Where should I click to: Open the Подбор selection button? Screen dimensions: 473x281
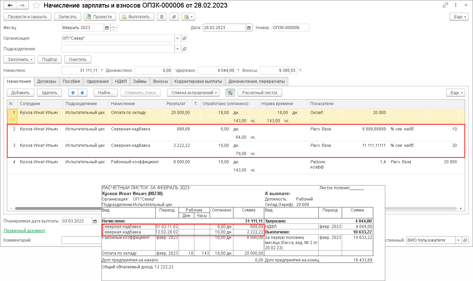point(50,60)
